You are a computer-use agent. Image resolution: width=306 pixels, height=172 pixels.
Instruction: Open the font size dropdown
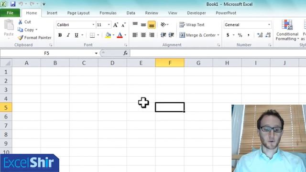(x=109, y=25)
